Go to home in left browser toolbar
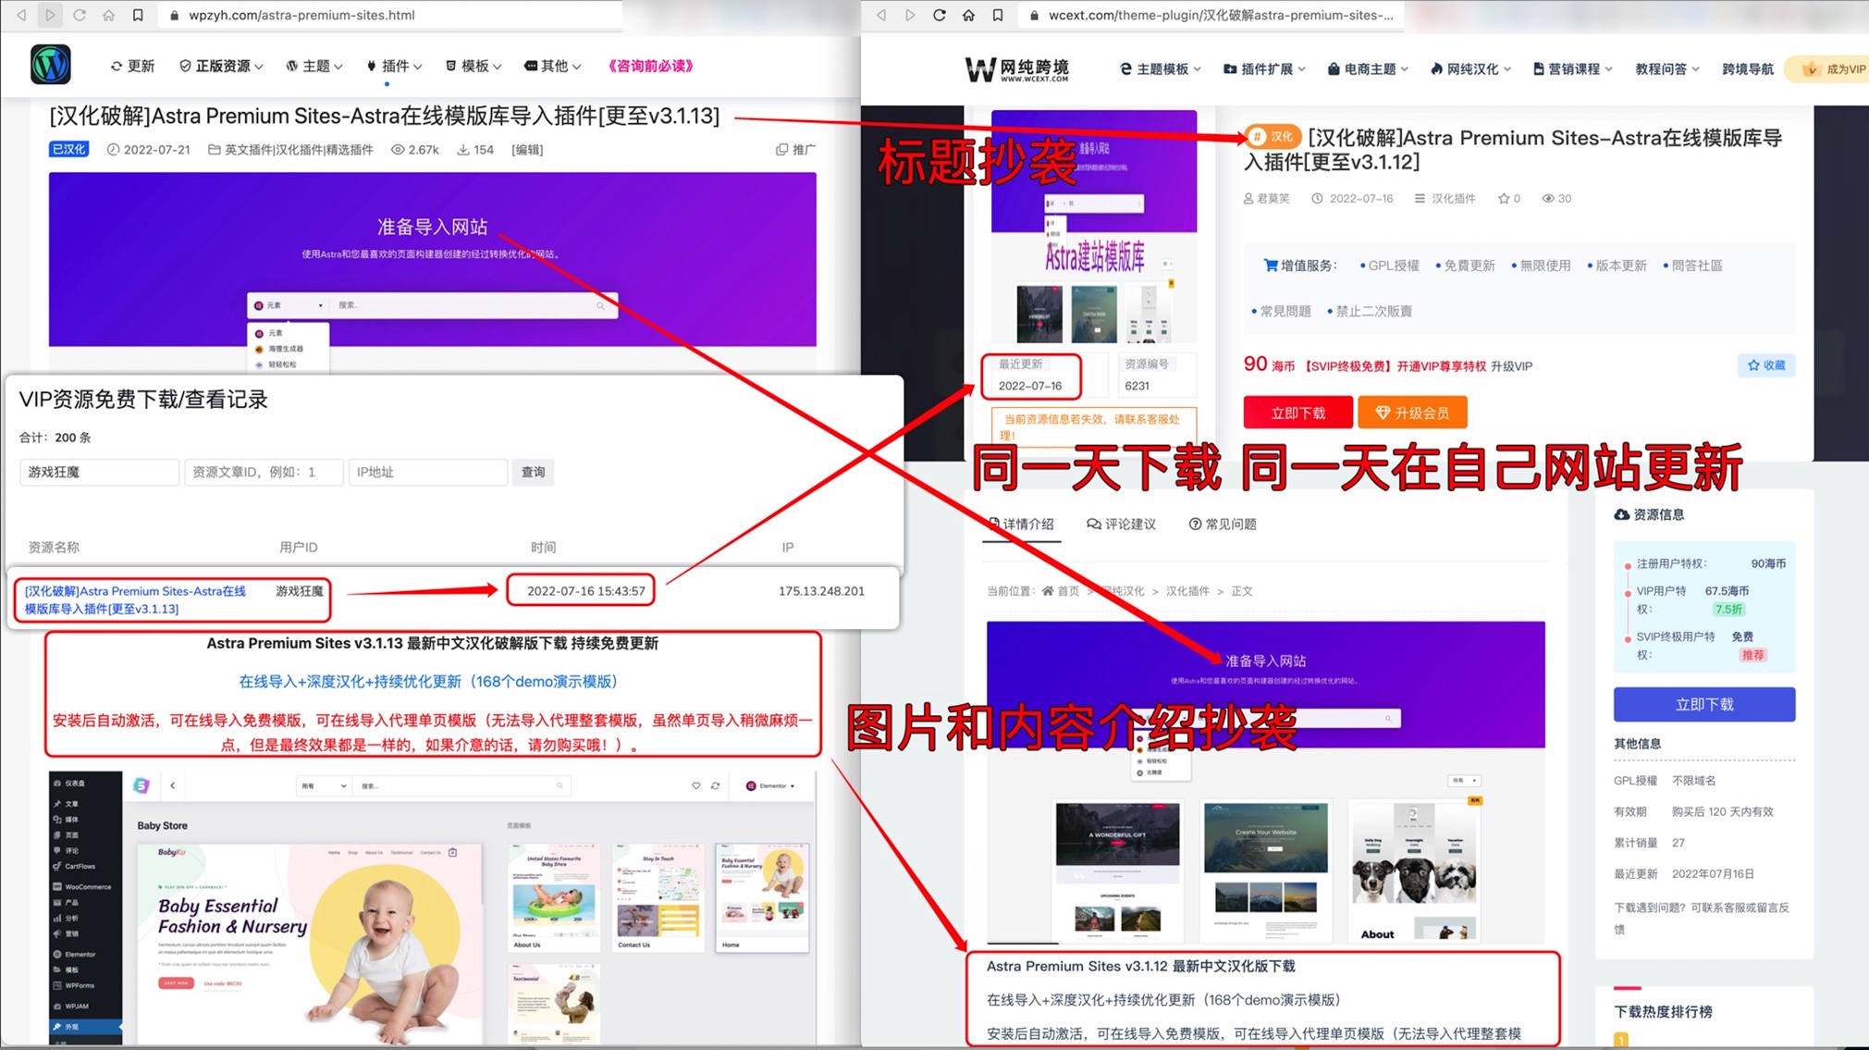 point(108,15)
